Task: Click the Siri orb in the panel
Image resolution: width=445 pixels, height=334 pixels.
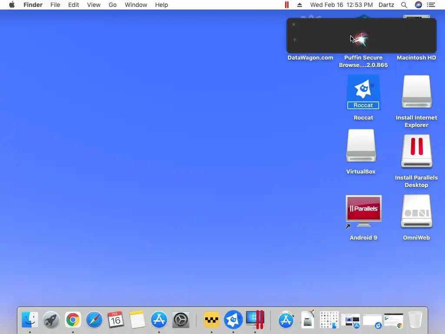Action: [x=361, y=39]
